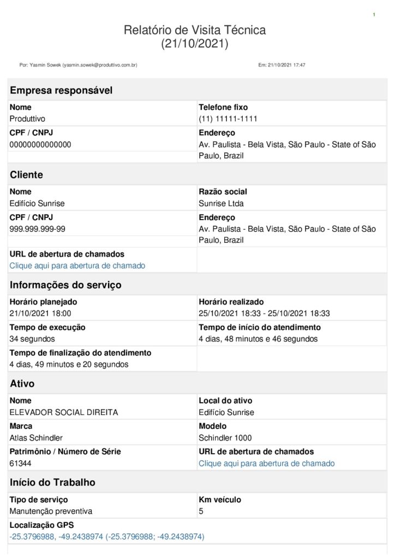Click the 'Informações do serviço' section header

[65, 285]
